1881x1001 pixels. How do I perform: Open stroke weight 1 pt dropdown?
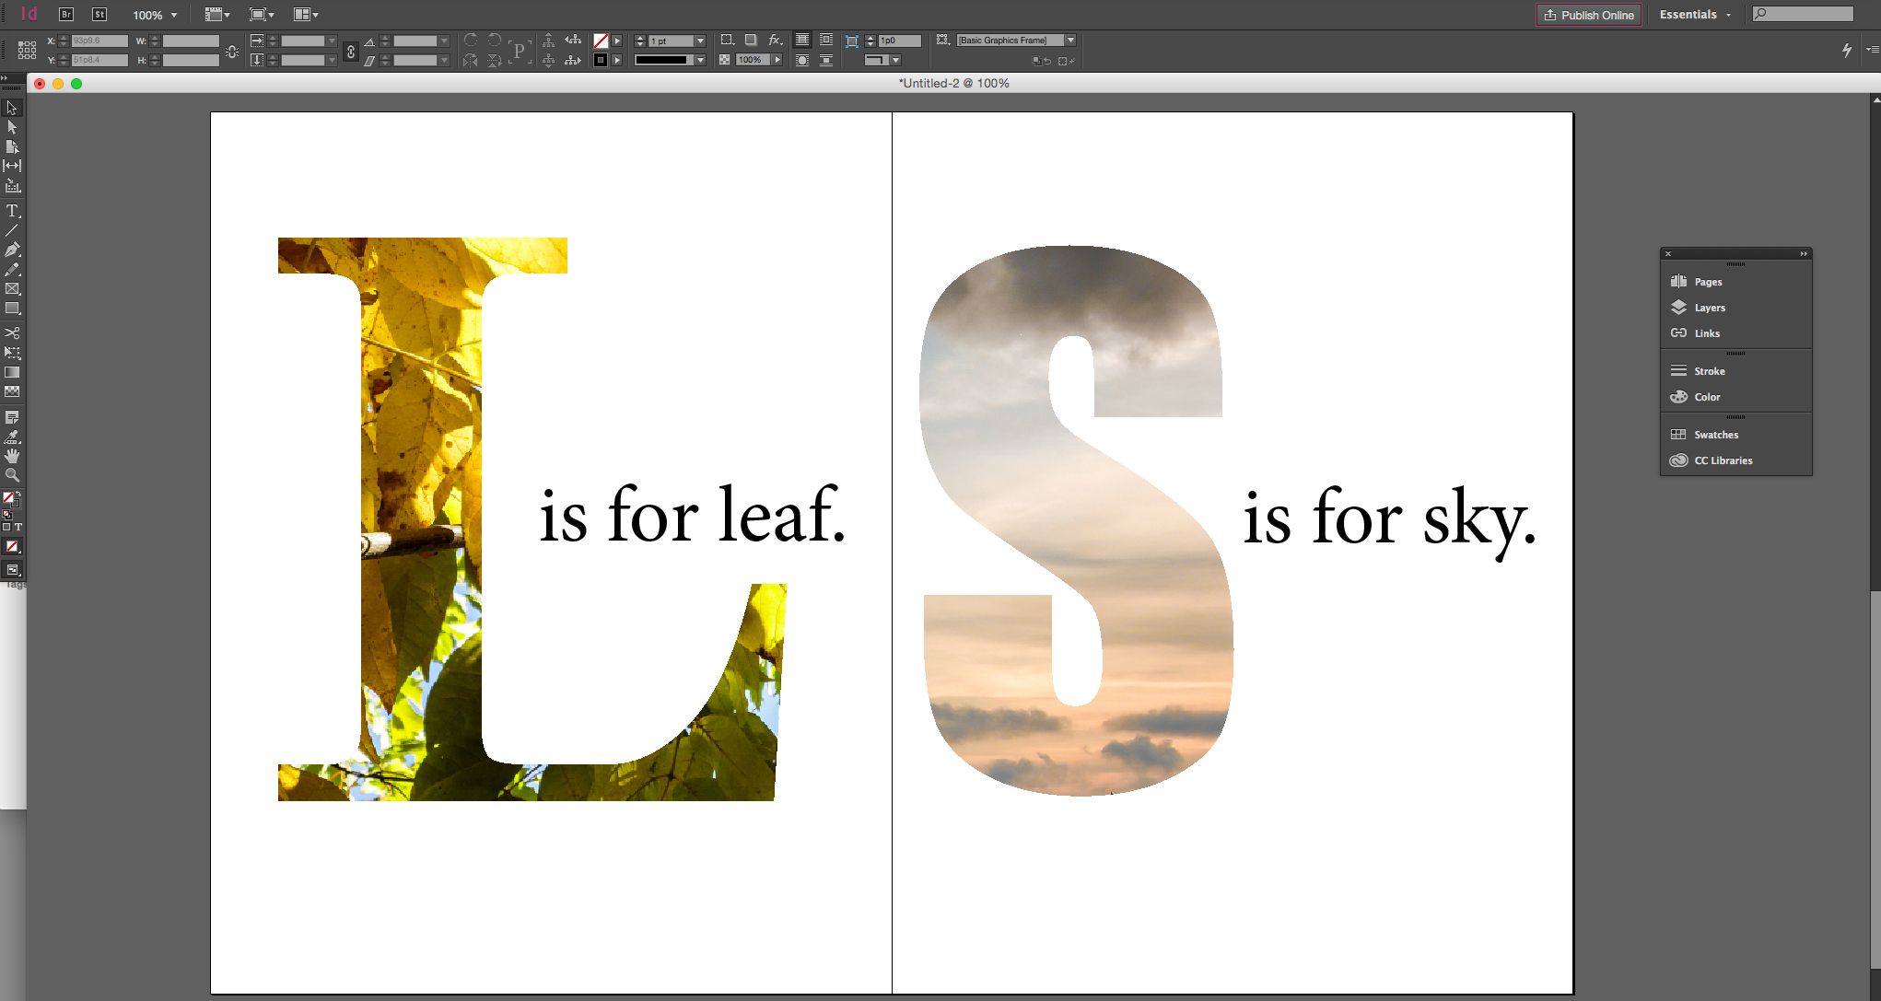click(x=700, y=41)
